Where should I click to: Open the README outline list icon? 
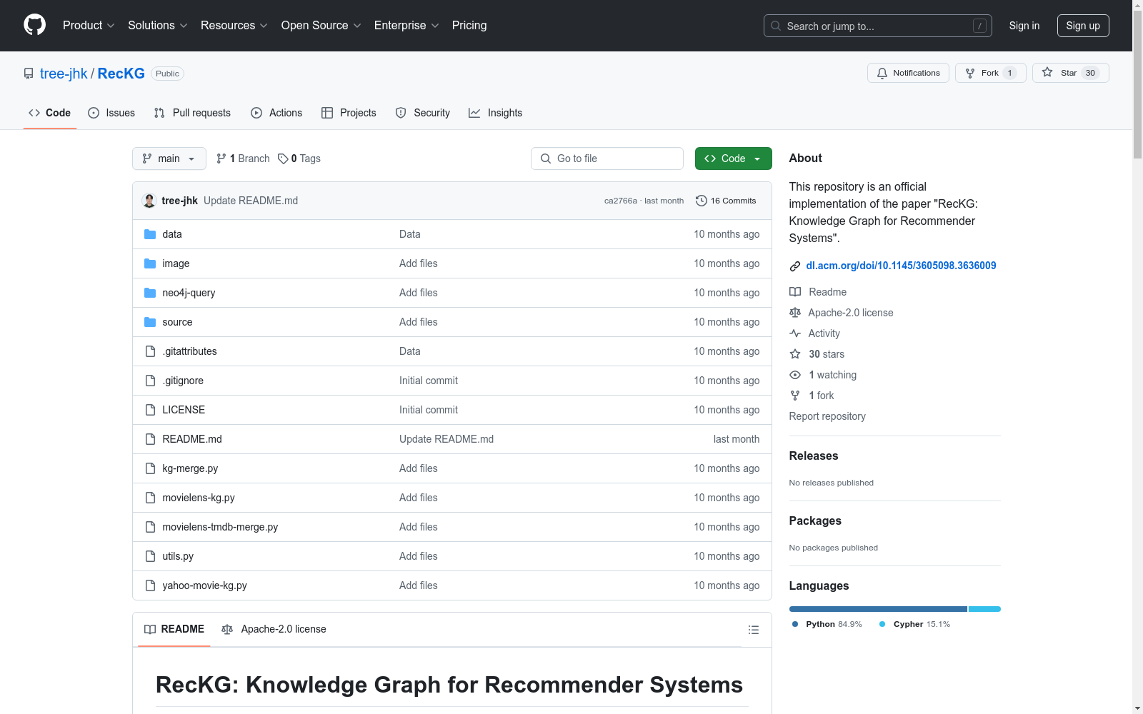coord(753,630)
